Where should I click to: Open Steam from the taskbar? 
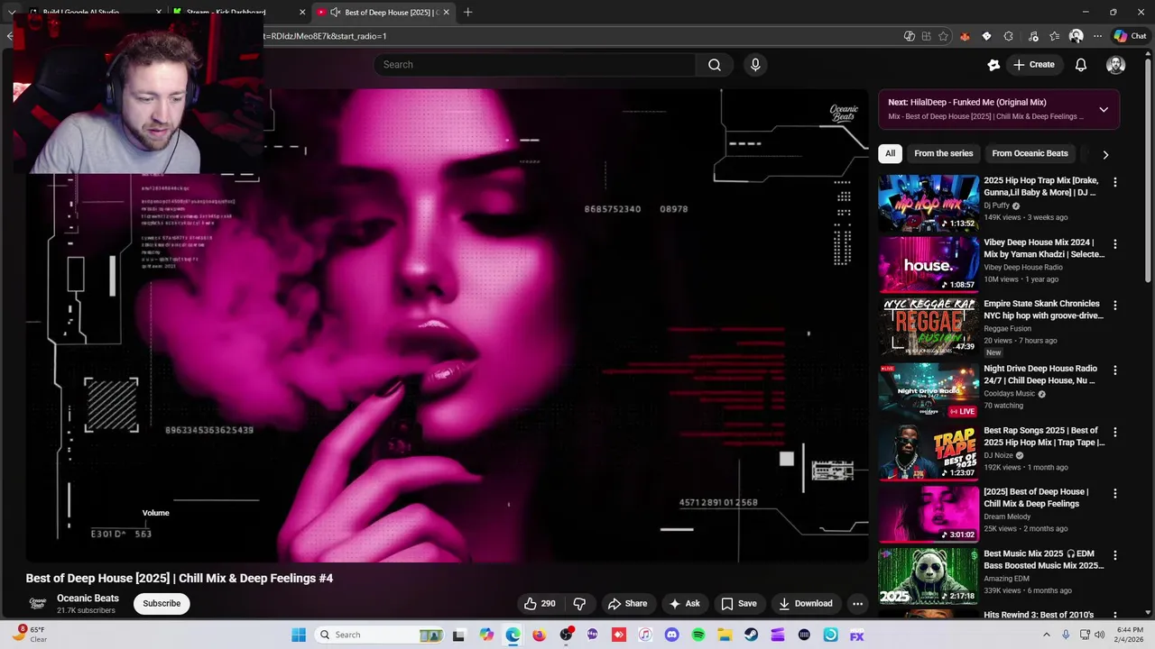pos(751,635)
